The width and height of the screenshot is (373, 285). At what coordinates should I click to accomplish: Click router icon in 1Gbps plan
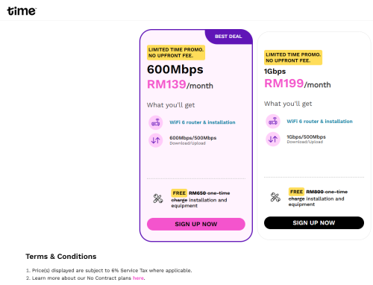273,122
